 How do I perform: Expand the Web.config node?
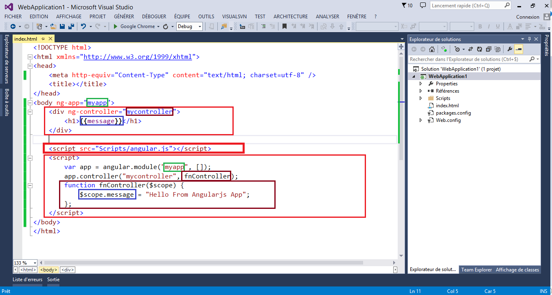[x=421, y=120]
